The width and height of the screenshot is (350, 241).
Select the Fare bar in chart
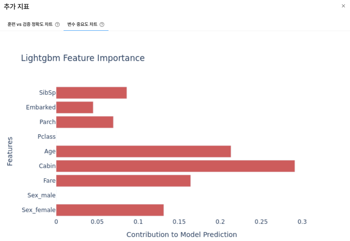123,181
